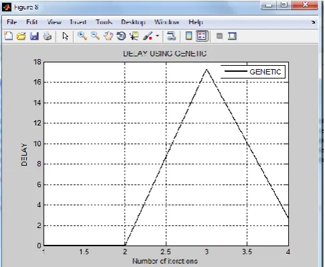Viewport: 325px width, 267px height.
Task: Click the Show Plot Tools icon
Action: click(x=233, y=36)
